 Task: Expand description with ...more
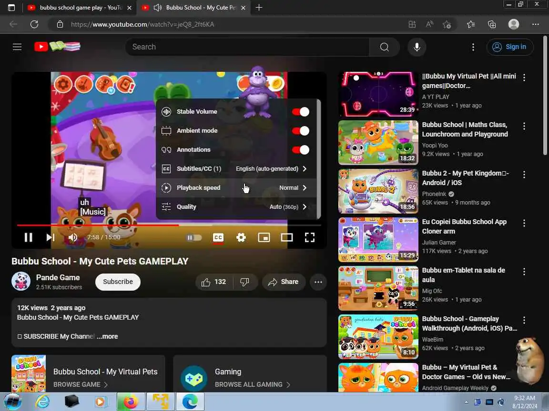[x=108, y=337]
